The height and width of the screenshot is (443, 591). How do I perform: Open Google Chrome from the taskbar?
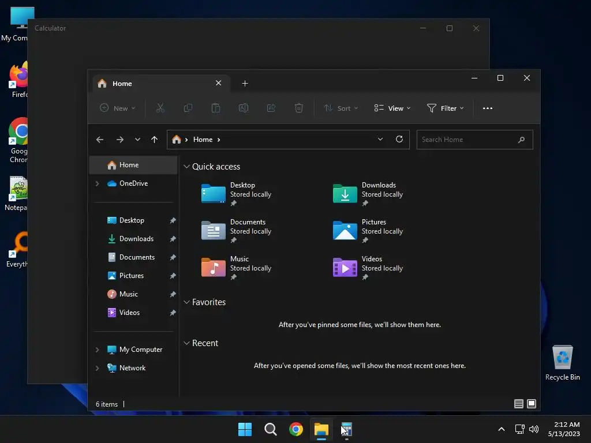click(296, 429)
